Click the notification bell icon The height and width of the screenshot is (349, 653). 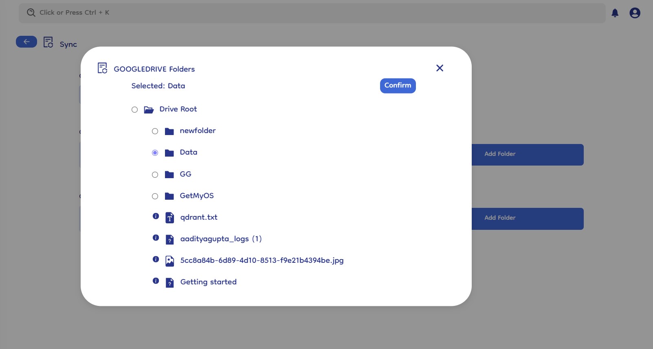pos(615,13)
